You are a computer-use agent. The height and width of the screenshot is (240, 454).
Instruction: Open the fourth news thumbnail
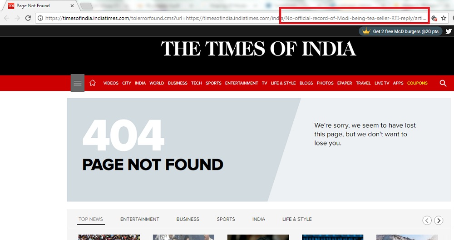click(x=332, y=237)
